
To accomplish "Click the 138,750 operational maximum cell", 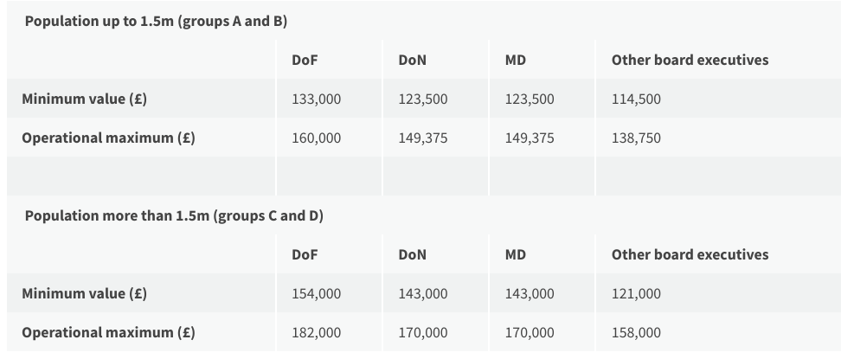I will pos(636,138).
